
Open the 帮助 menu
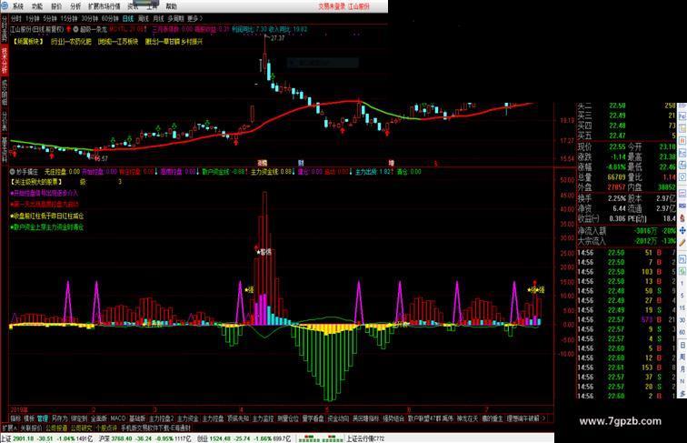171,6
